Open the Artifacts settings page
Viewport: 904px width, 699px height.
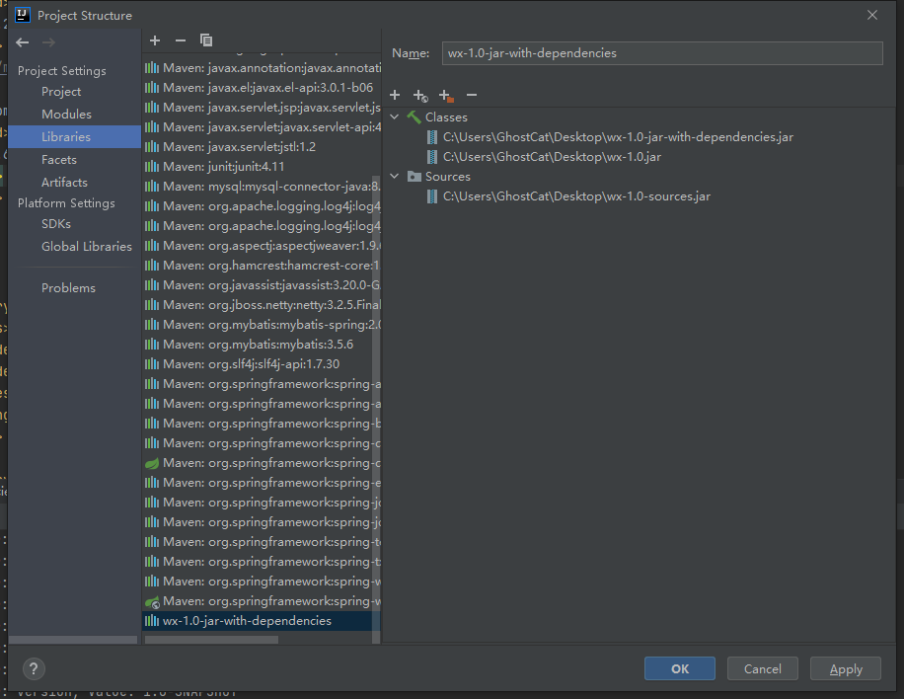(x=64, y=183)
